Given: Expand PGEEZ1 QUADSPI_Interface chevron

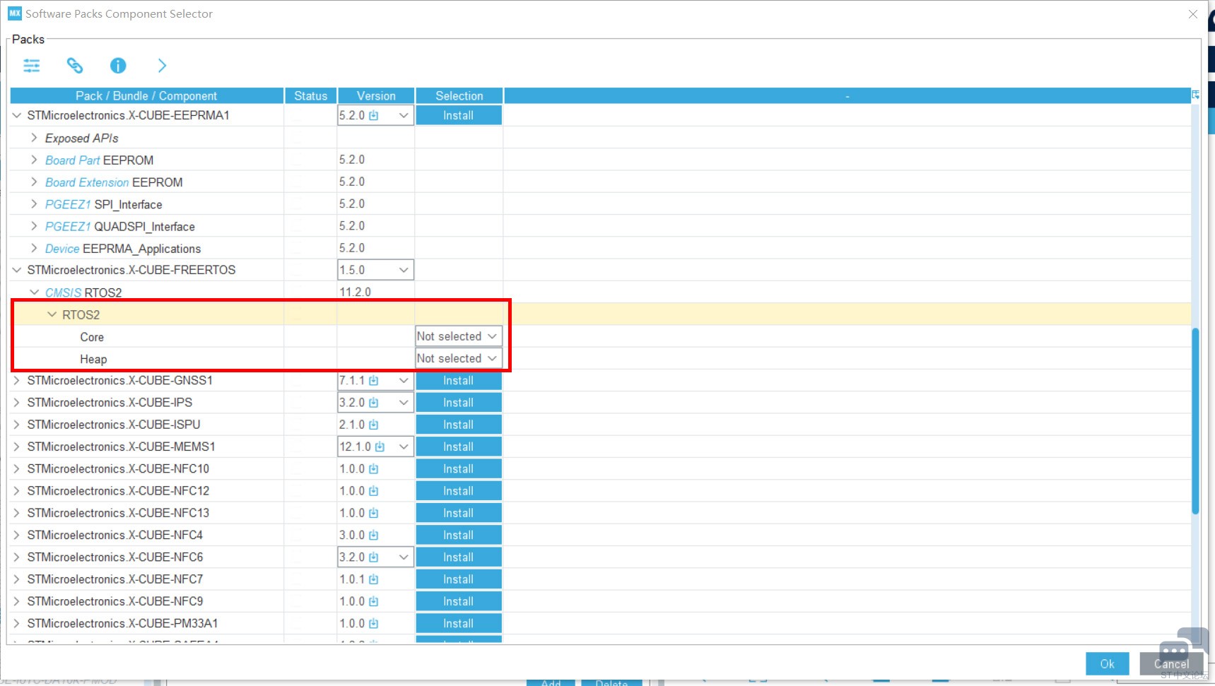Looking at the screenshot, I should pos(34,226).
